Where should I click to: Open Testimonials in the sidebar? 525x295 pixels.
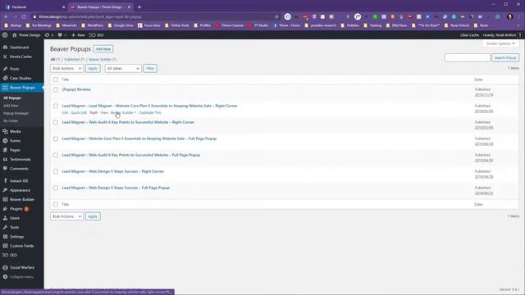click(x=21, y=159)
